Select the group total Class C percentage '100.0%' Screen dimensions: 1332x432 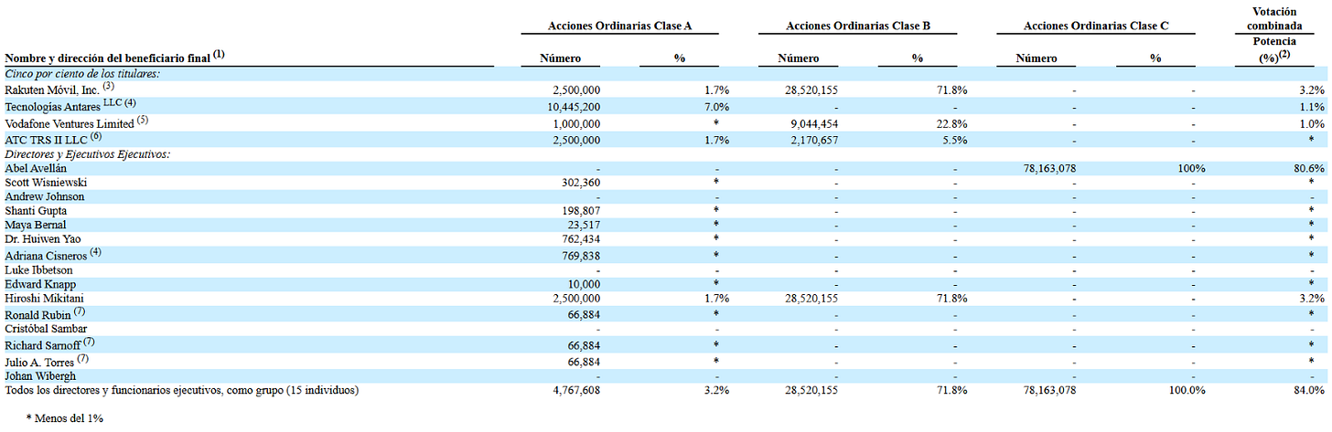pyautogui.click(x=1186, y=390)
